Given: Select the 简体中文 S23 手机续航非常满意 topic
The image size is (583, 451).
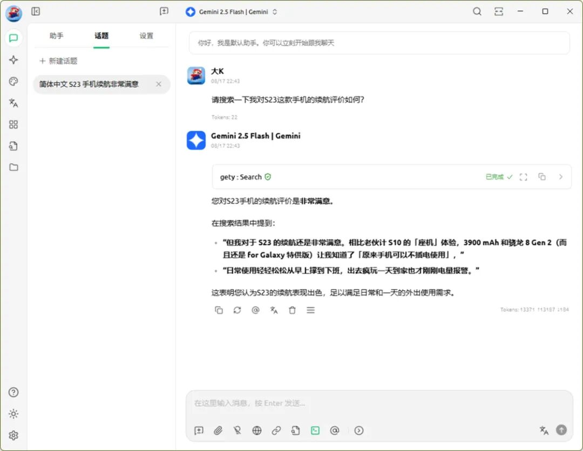Looking at the screenshot, I should [x=101, y=84].
